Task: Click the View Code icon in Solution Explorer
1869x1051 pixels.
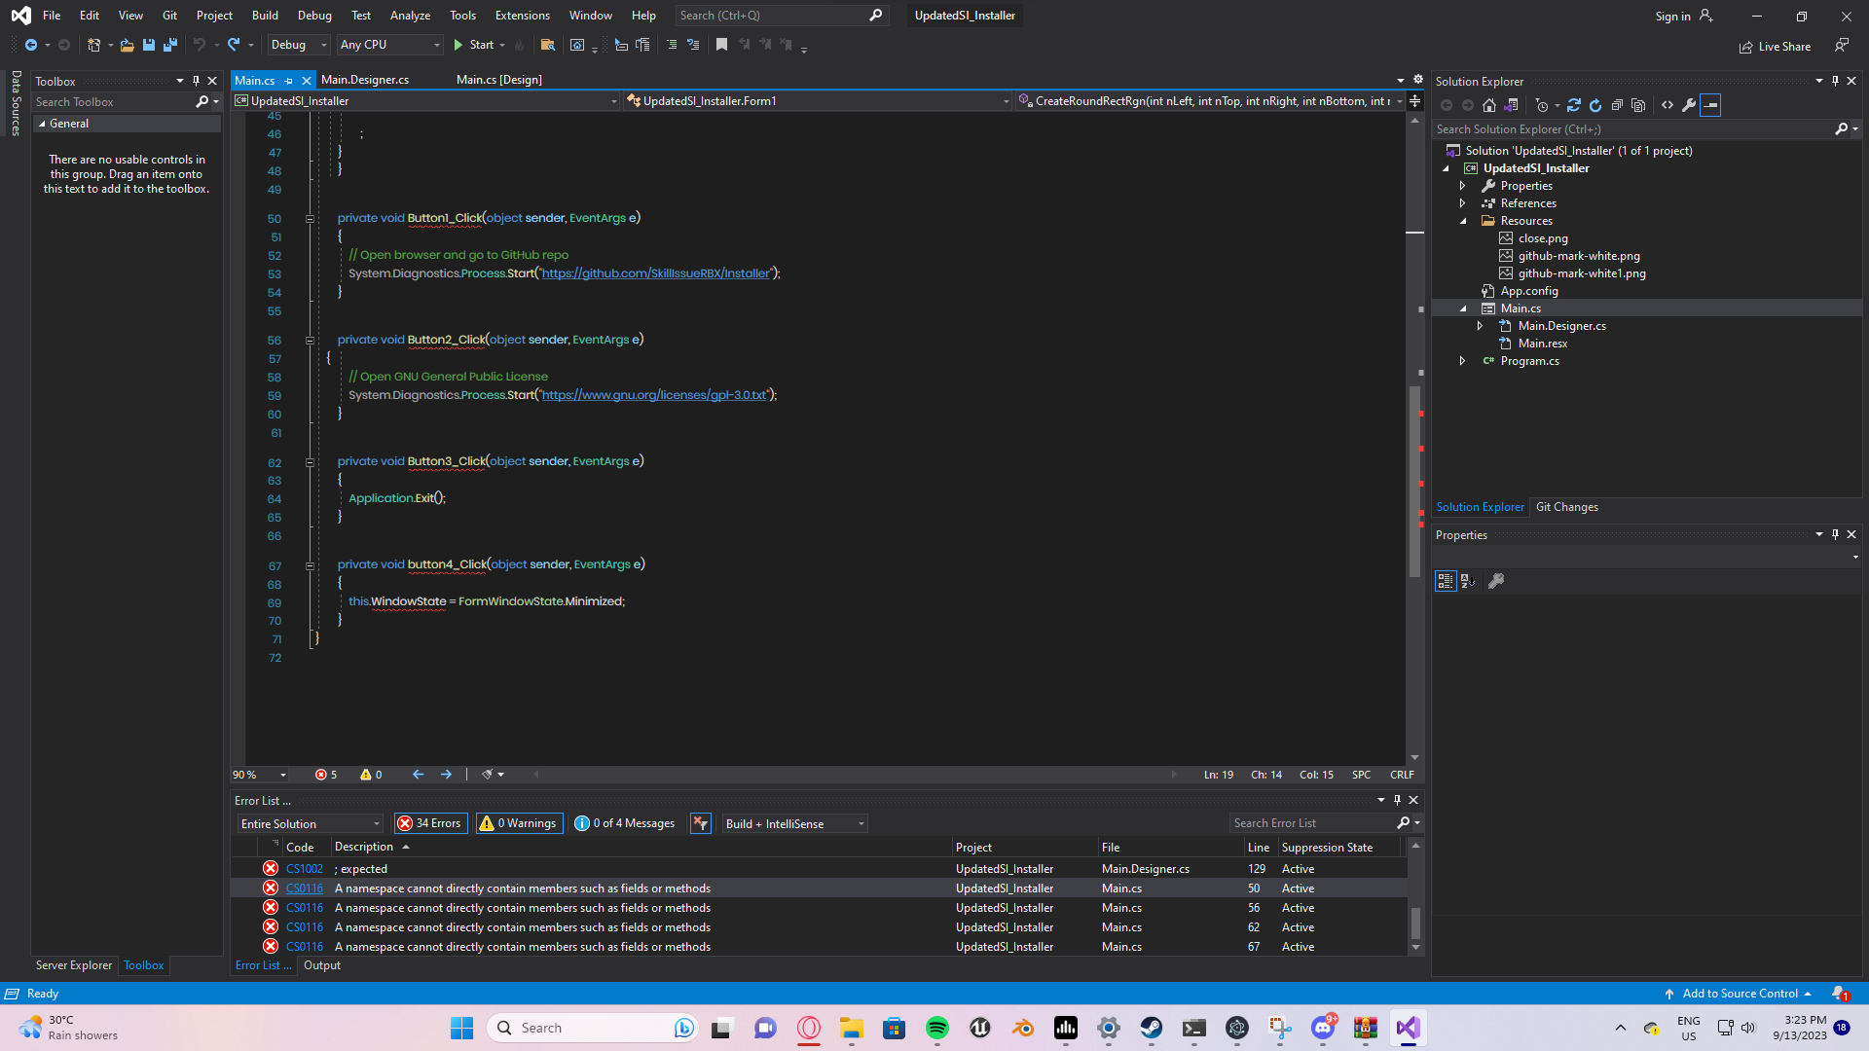Action: [x=1667, y=105]
